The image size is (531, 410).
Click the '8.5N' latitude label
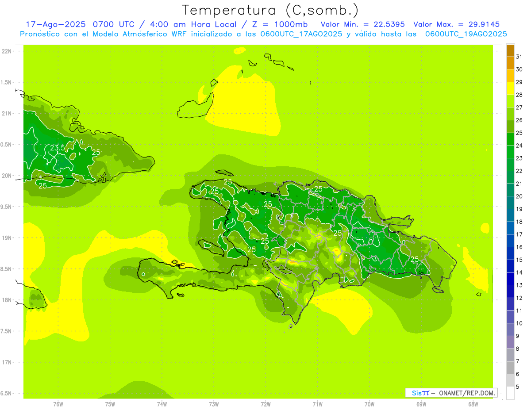(x=7, y=269)
